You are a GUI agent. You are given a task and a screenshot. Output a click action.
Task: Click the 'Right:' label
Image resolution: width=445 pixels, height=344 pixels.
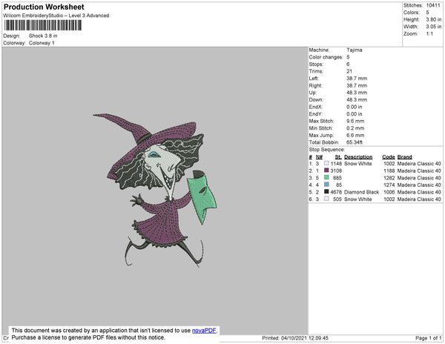315,85
